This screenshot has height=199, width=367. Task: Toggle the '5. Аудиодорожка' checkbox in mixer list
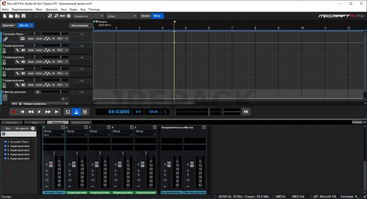pyautogui.click(x=5, y=158)
